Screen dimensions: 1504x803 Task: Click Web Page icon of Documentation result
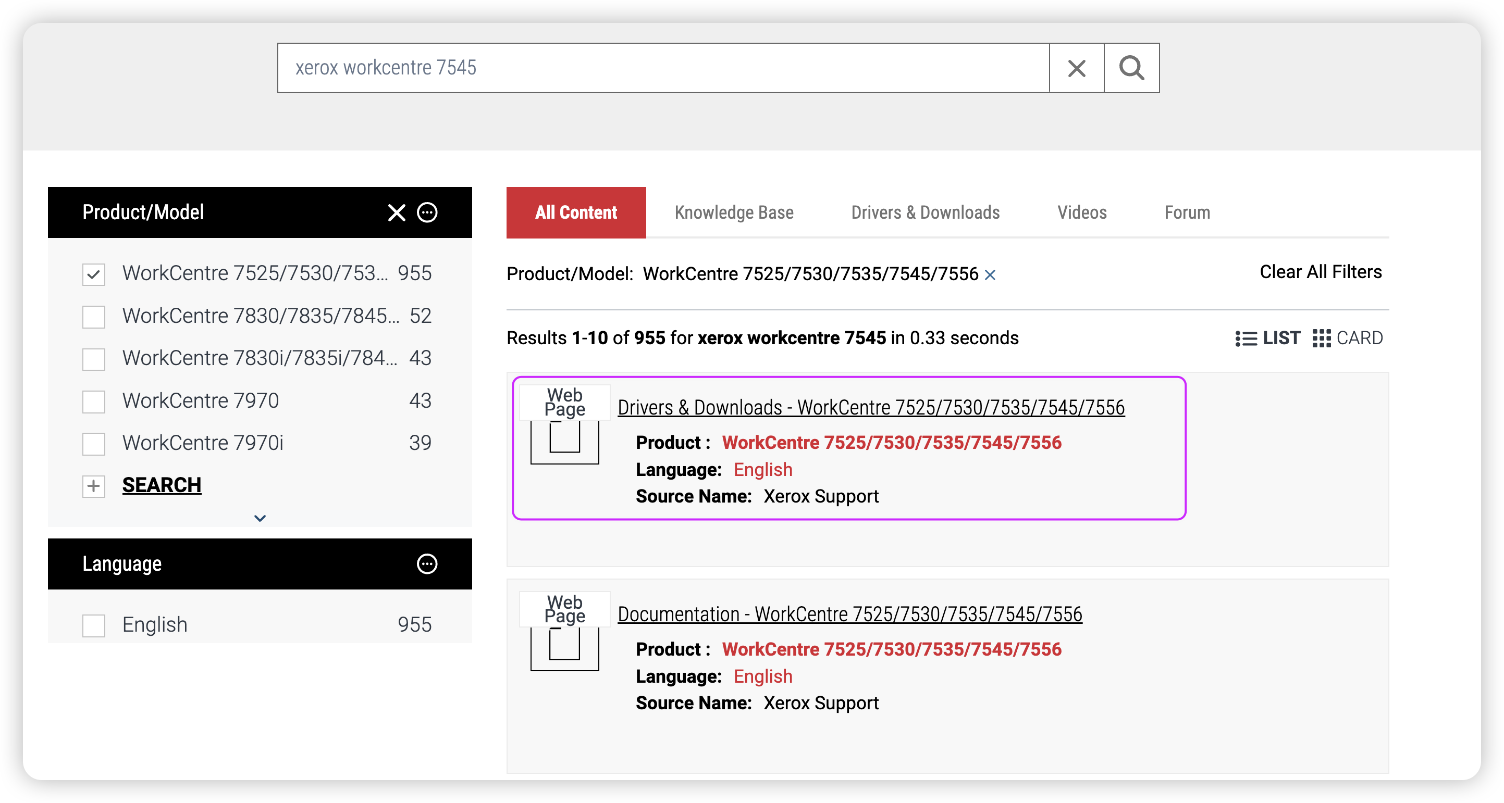pos(564,632)
